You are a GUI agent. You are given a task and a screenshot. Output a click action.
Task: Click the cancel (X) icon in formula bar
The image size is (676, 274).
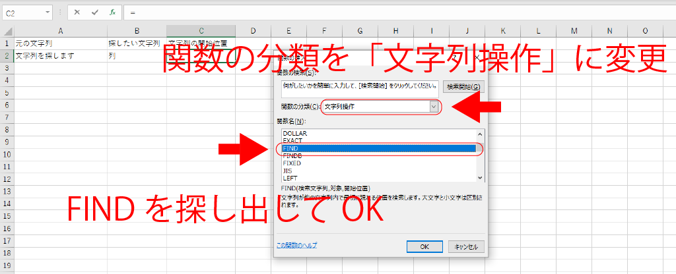point(77,13)
